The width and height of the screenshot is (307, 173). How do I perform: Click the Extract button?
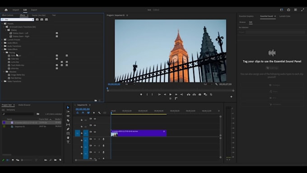(194, 94)
